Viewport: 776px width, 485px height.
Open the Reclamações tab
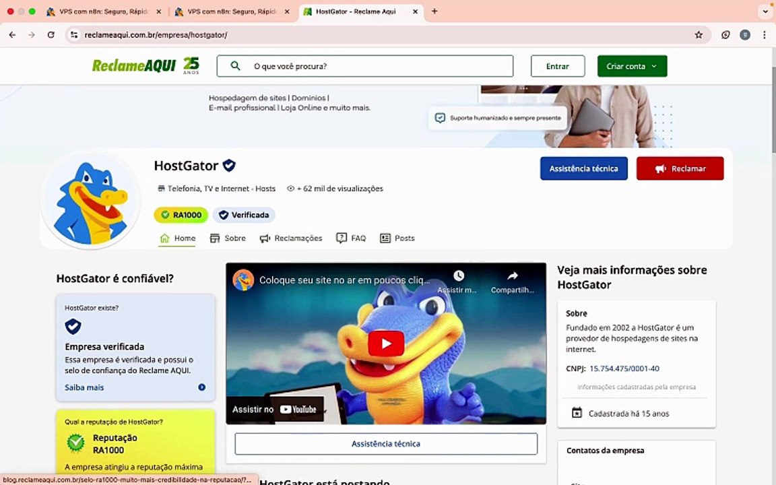coord(291,238)
